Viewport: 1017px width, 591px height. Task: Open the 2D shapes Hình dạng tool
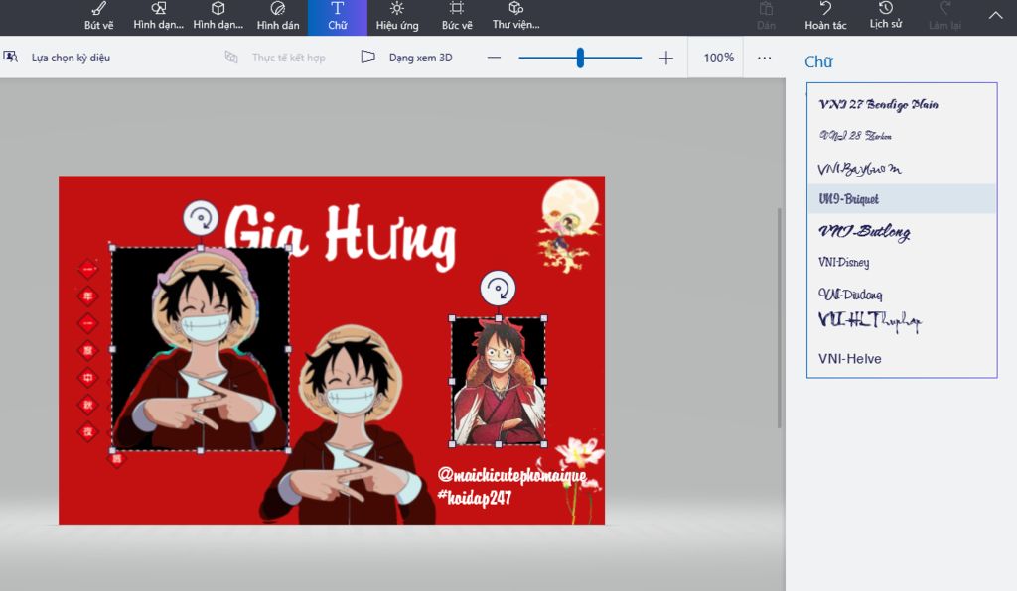pyautogui.click(x=158, y=17)
